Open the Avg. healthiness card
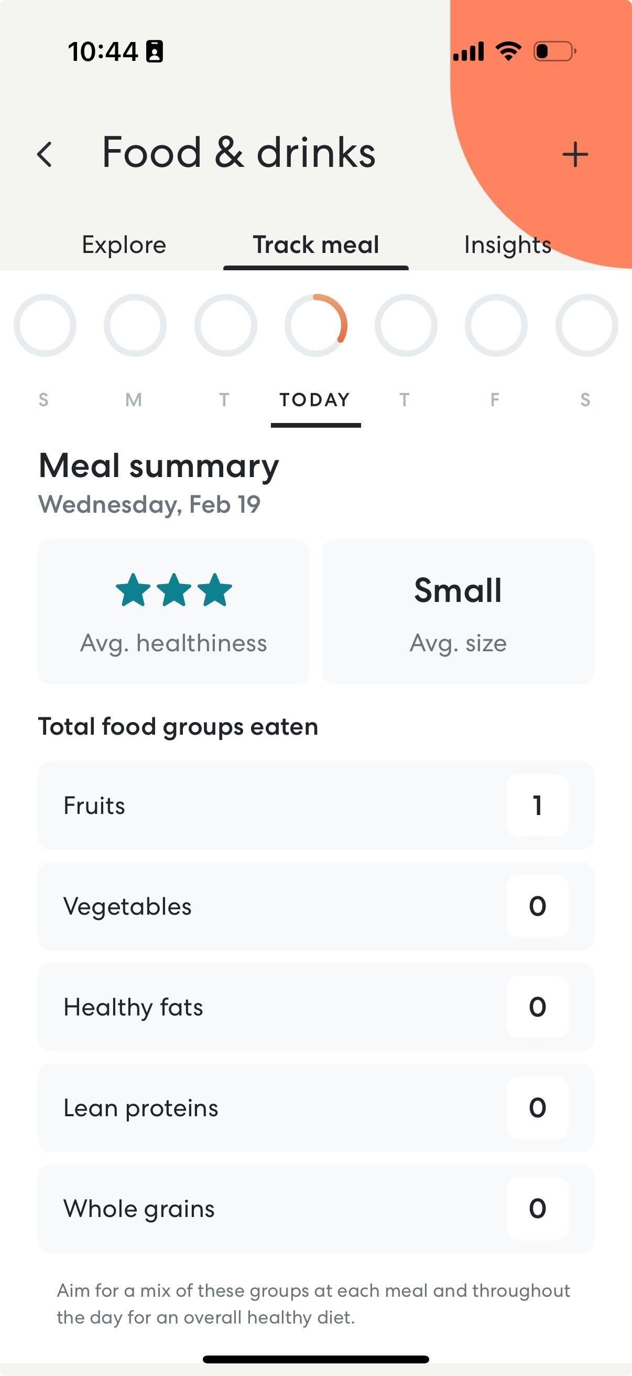 click(x=173, y=611)
